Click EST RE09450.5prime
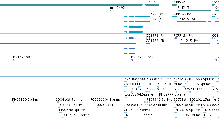219x119 pixels. pyautogui.click(x=170, y=84)
